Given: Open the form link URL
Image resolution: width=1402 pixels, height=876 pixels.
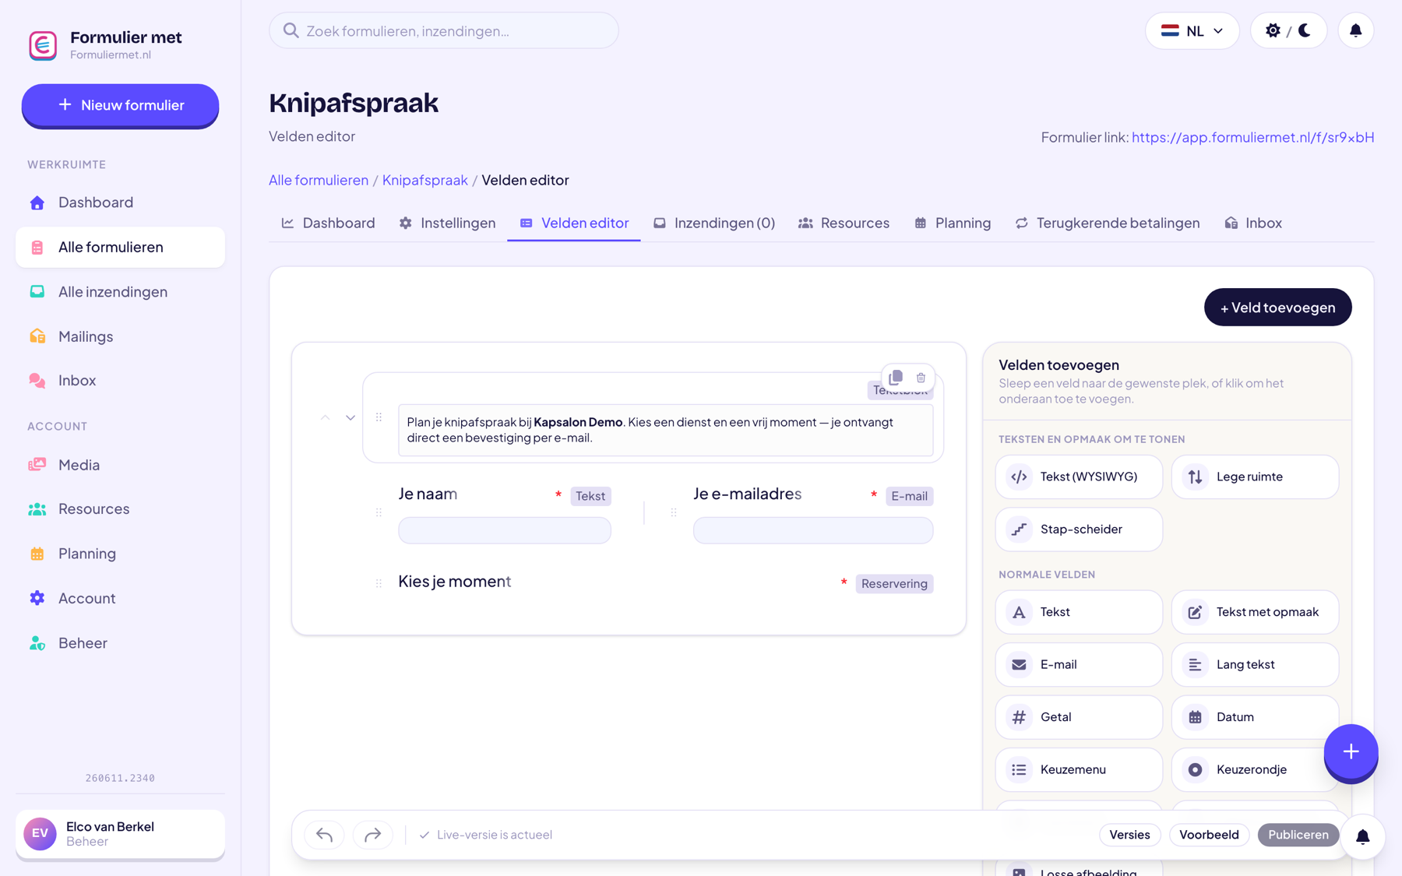Looking at the screenshot, I should [1252, 137].
